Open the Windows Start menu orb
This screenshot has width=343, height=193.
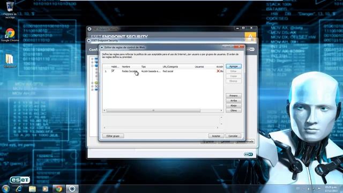[5, 189]
